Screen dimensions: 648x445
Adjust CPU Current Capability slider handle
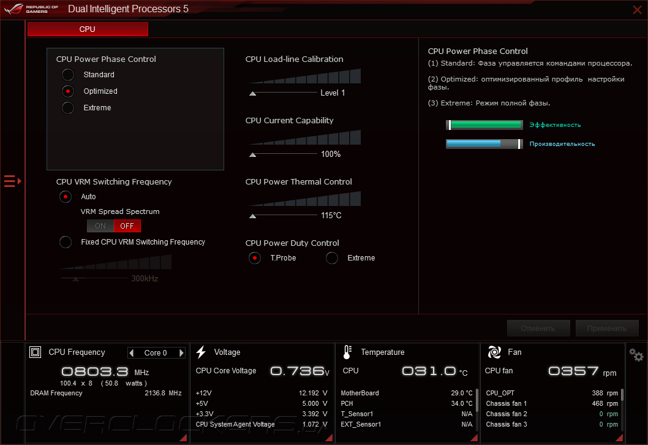point(252,154)
